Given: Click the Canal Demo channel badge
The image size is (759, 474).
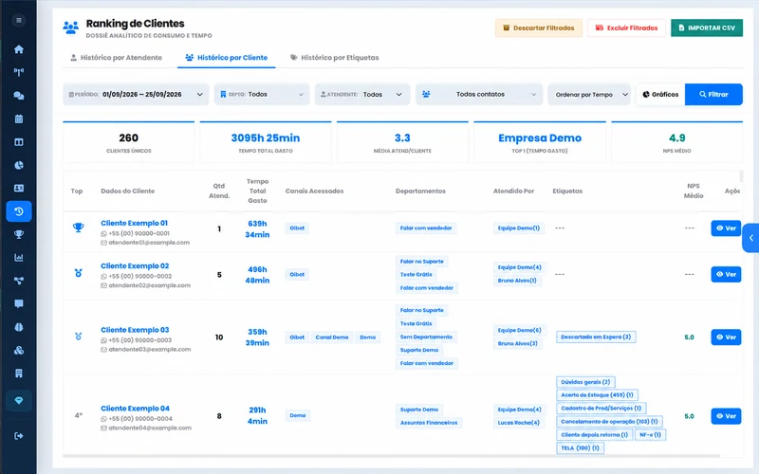Looking at the screenshot, I should click(332, 337).
